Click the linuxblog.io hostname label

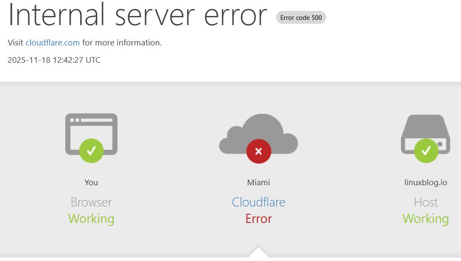click(x=425, y=182)
